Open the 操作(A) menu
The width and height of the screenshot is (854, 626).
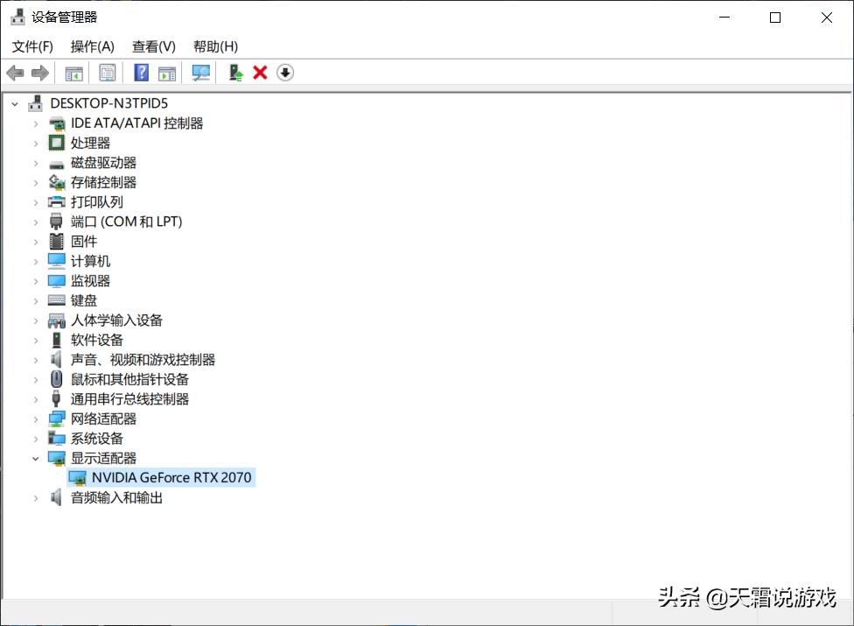pyautogui.click(x=92, y=47)
